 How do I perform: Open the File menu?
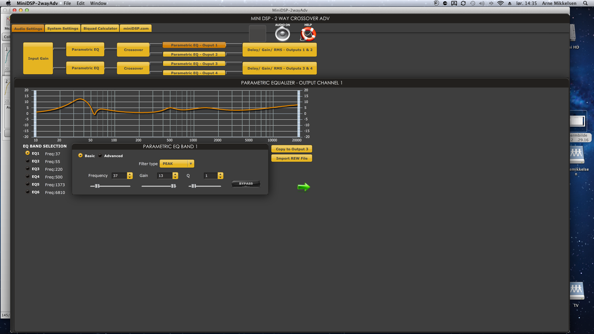67,3
